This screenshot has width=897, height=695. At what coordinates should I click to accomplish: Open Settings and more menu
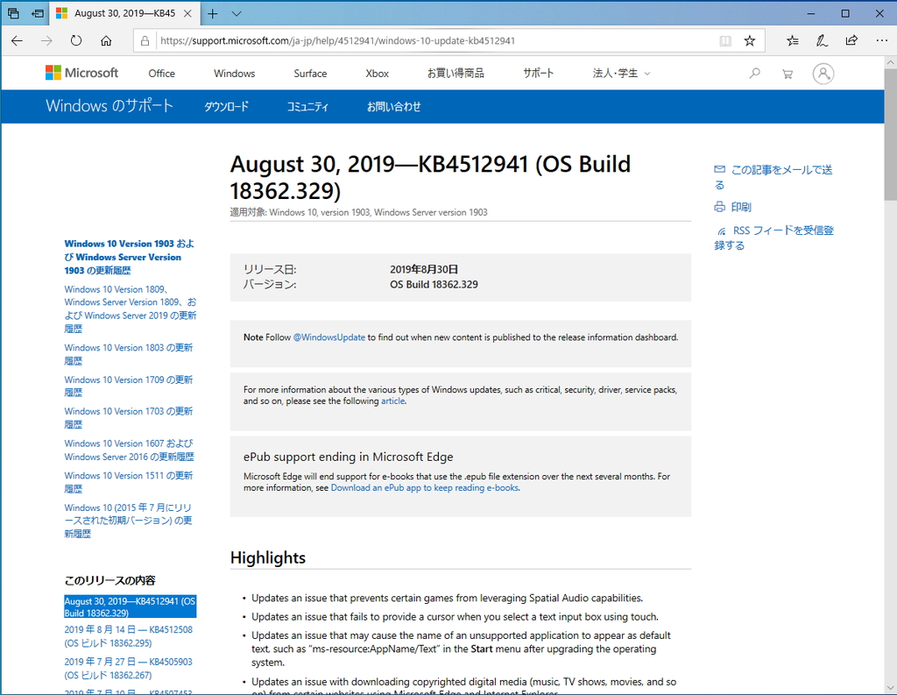pos(881,40)
